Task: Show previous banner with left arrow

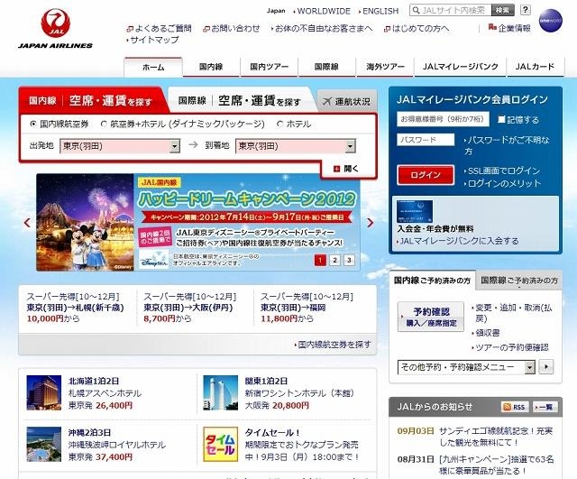Action: tap(27, 223)
